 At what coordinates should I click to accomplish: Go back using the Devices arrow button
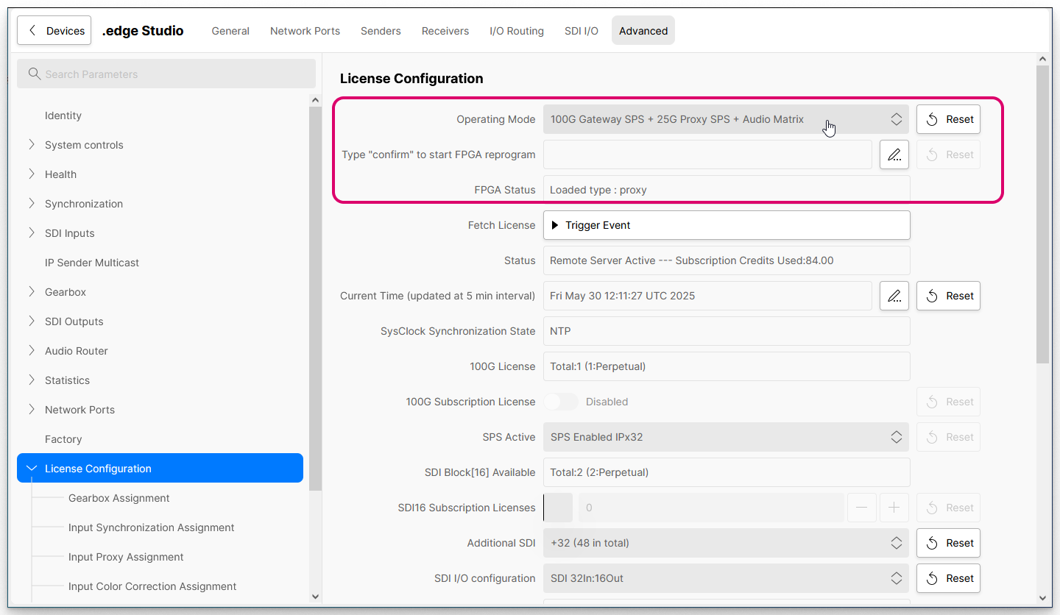click(54, 31)
